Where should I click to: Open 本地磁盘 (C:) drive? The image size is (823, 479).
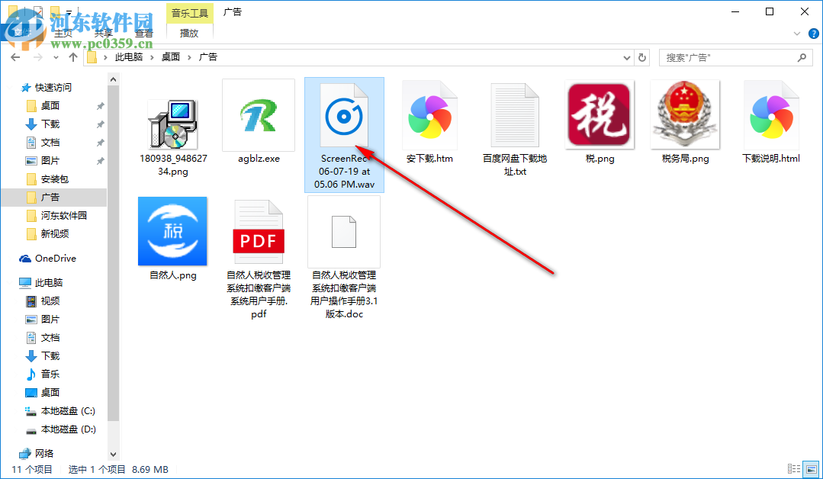point(68,411)
